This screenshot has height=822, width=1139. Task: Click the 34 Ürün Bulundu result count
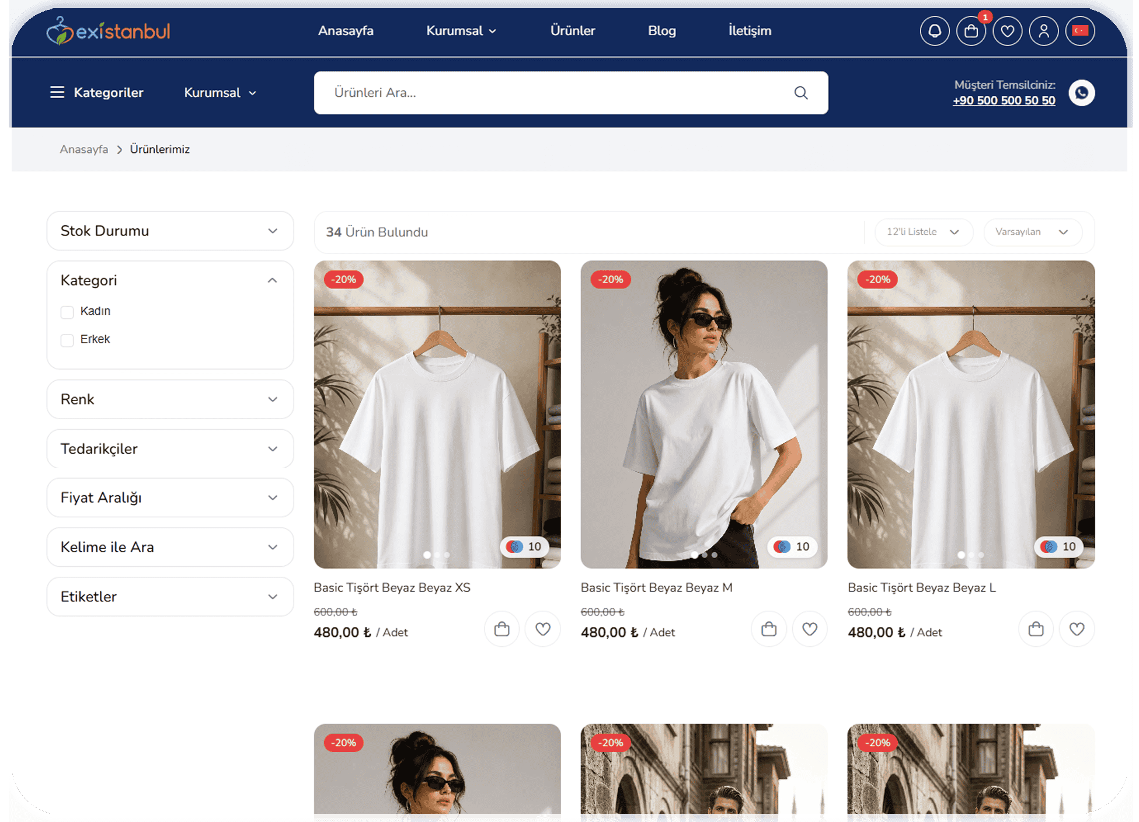click(377, 232)
